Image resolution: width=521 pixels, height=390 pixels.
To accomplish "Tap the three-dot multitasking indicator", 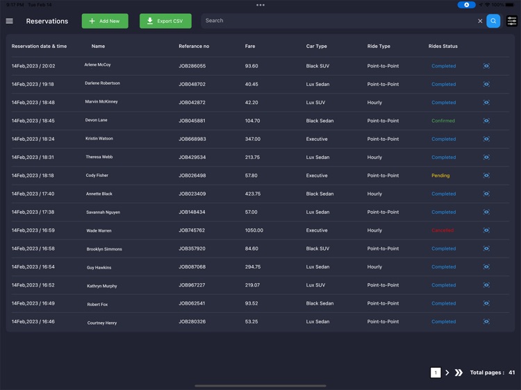I will (260, 5).
